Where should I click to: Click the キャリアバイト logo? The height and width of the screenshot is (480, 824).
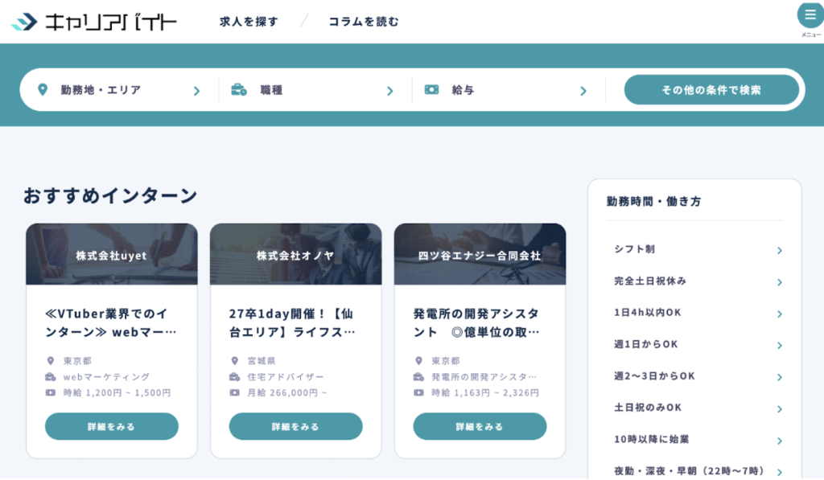(94, 22)
